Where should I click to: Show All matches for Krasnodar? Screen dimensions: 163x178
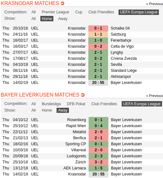pyautogui.click(x=33, y=19)
